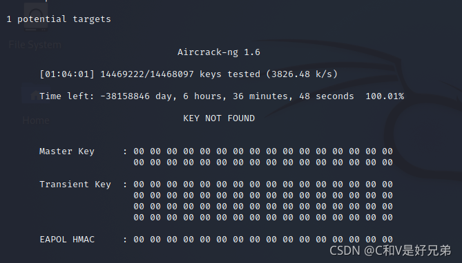Click the CSDN watermark text
This screenshot has height=263, width=462.
[x=390, y=251]
